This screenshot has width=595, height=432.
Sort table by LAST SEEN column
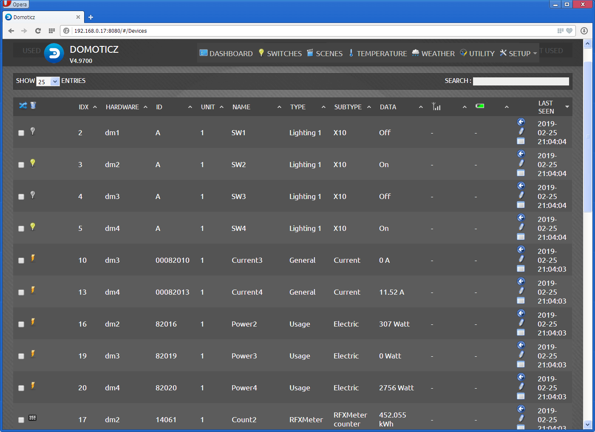pos(553,107)
